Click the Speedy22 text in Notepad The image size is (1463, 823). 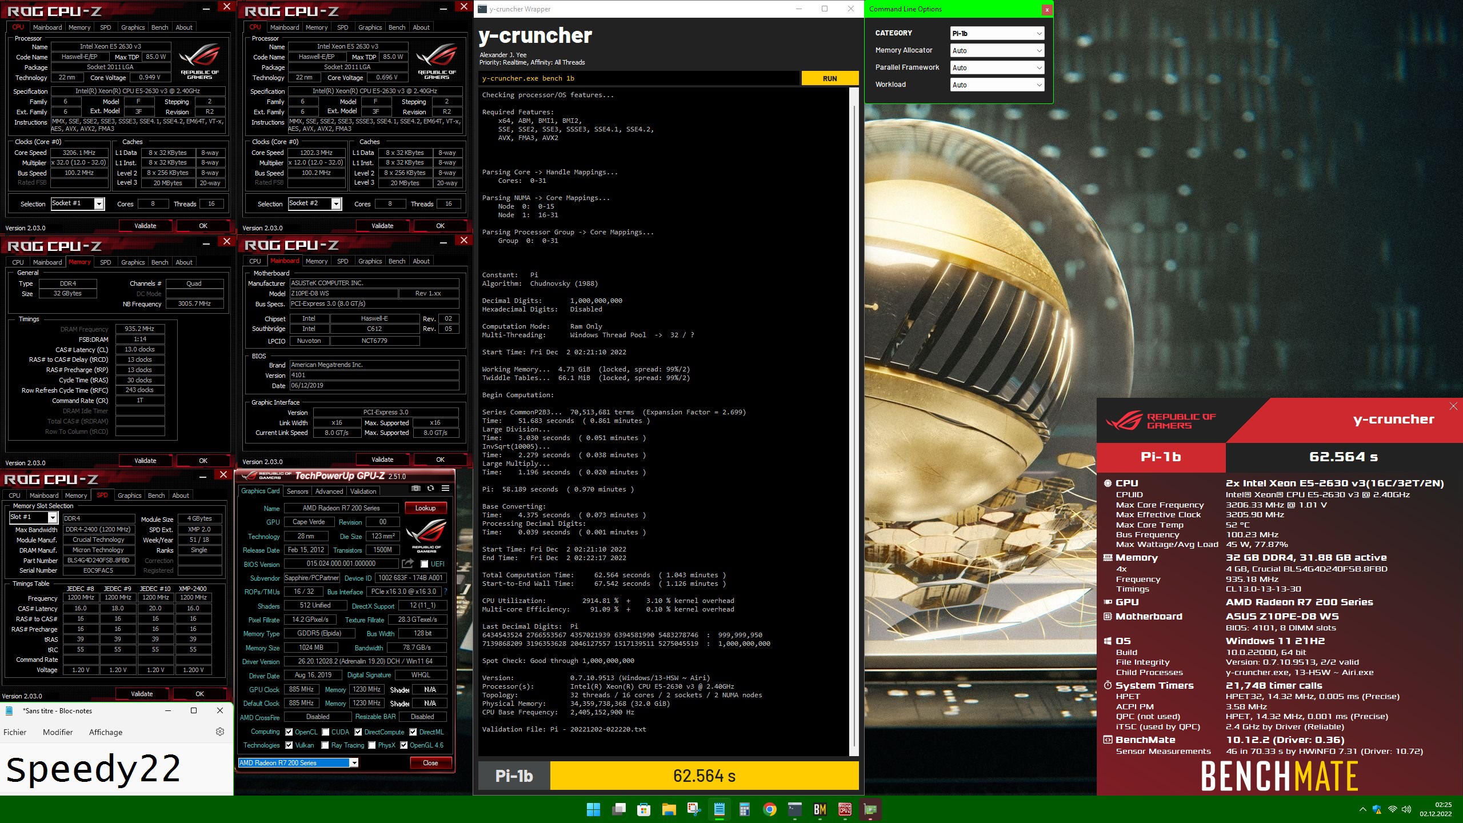[x=93, y=769]
